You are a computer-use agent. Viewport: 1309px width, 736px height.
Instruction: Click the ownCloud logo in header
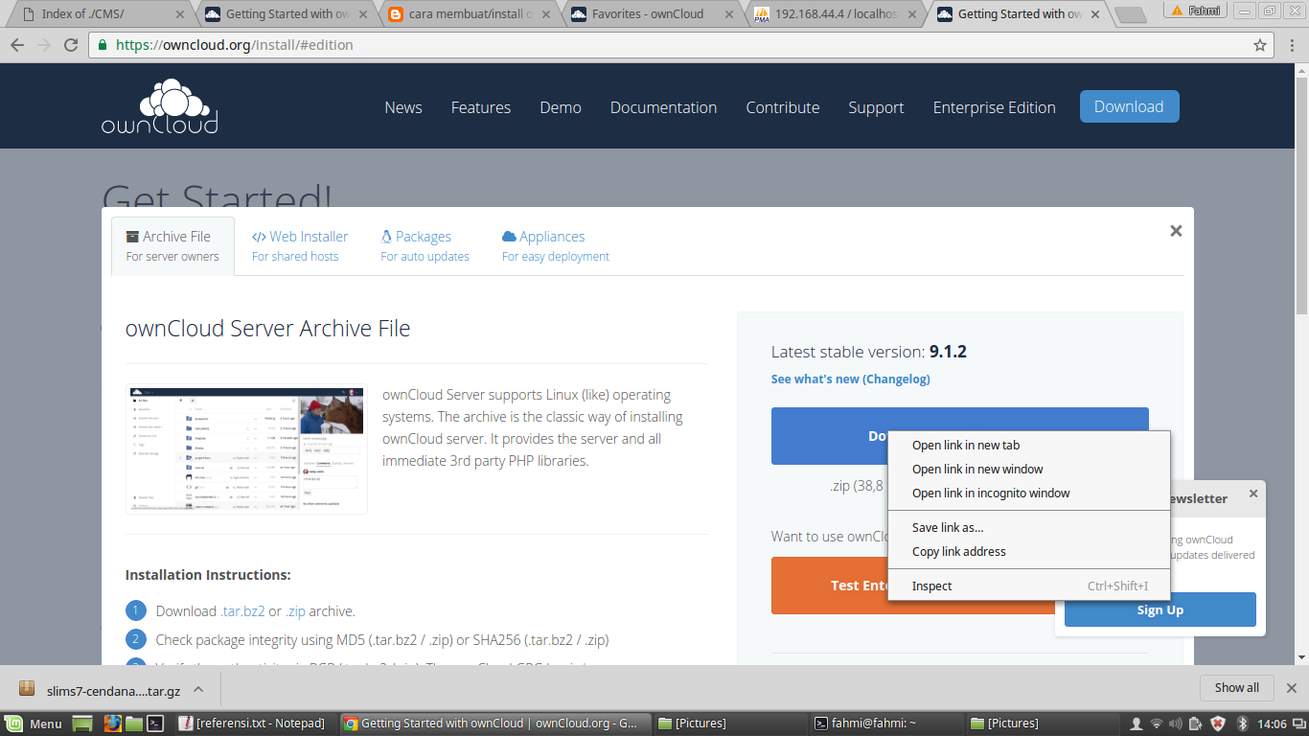160,106
